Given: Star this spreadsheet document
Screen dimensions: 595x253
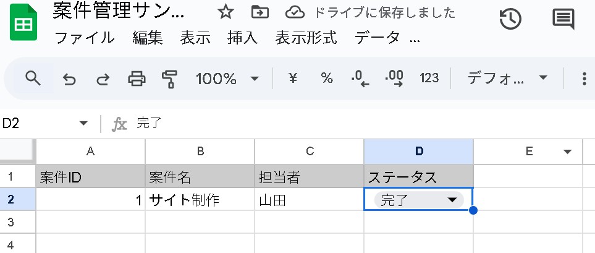Looking at the screenshot, I should click(226, 12).
